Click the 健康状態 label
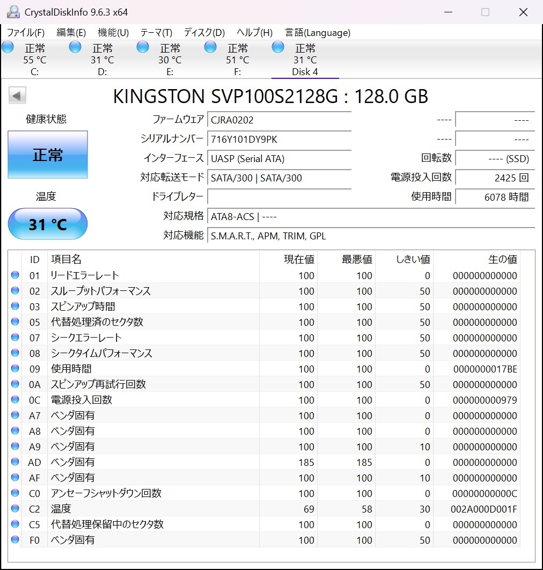The height and width of the screenshot is (570, 543). [x=46, y=119]
